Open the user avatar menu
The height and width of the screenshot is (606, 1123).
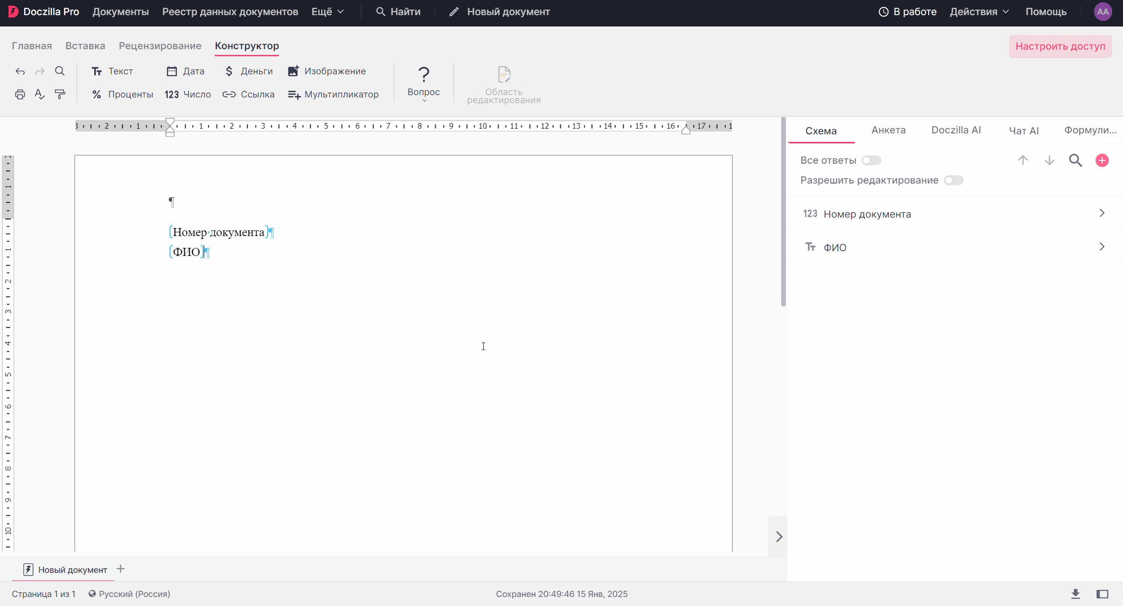[x=1103, y=12]
